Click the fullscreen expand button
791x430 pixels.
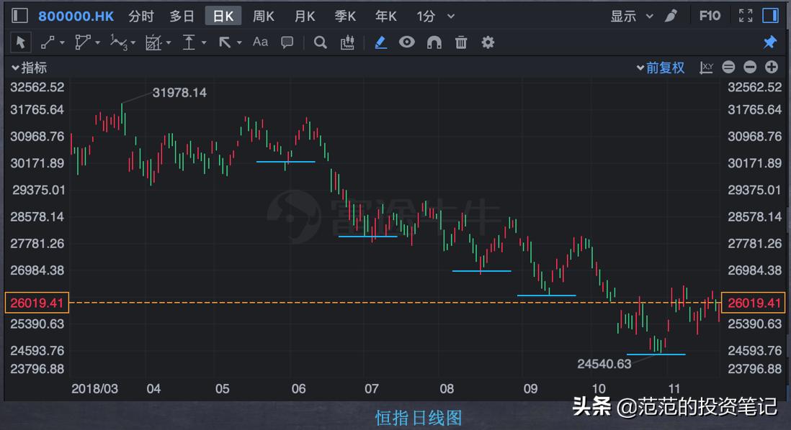pyautogui.click(x=745, y=15)
